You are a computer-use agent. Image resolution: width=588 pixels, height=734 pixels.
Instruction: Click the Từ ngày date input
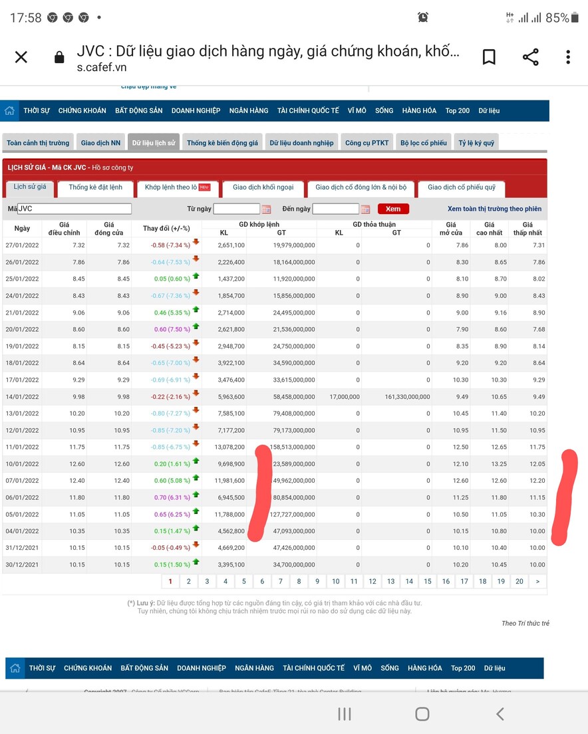pyautogui.click(x=236, y=209)
